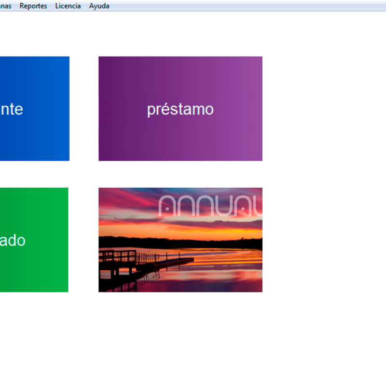386x386 pixels.
Task: Click the blue tile ending in 'nte'
Action: 35,109
